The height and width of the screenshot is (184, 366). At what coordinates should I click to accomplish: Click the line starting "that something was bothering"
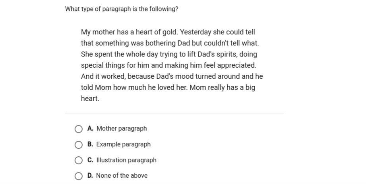[170, 43]
